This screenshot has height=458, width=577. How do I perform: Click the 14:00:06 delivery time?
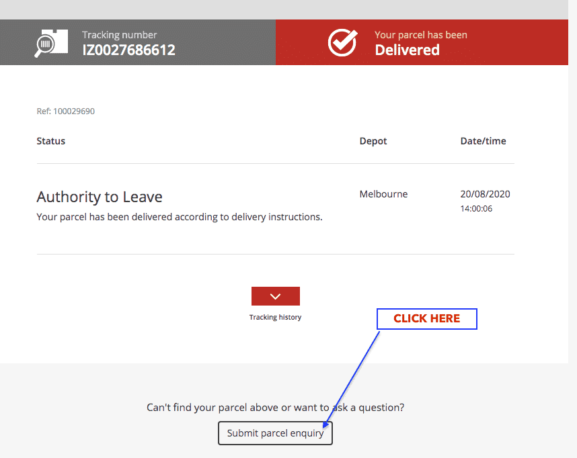point(476,209)
